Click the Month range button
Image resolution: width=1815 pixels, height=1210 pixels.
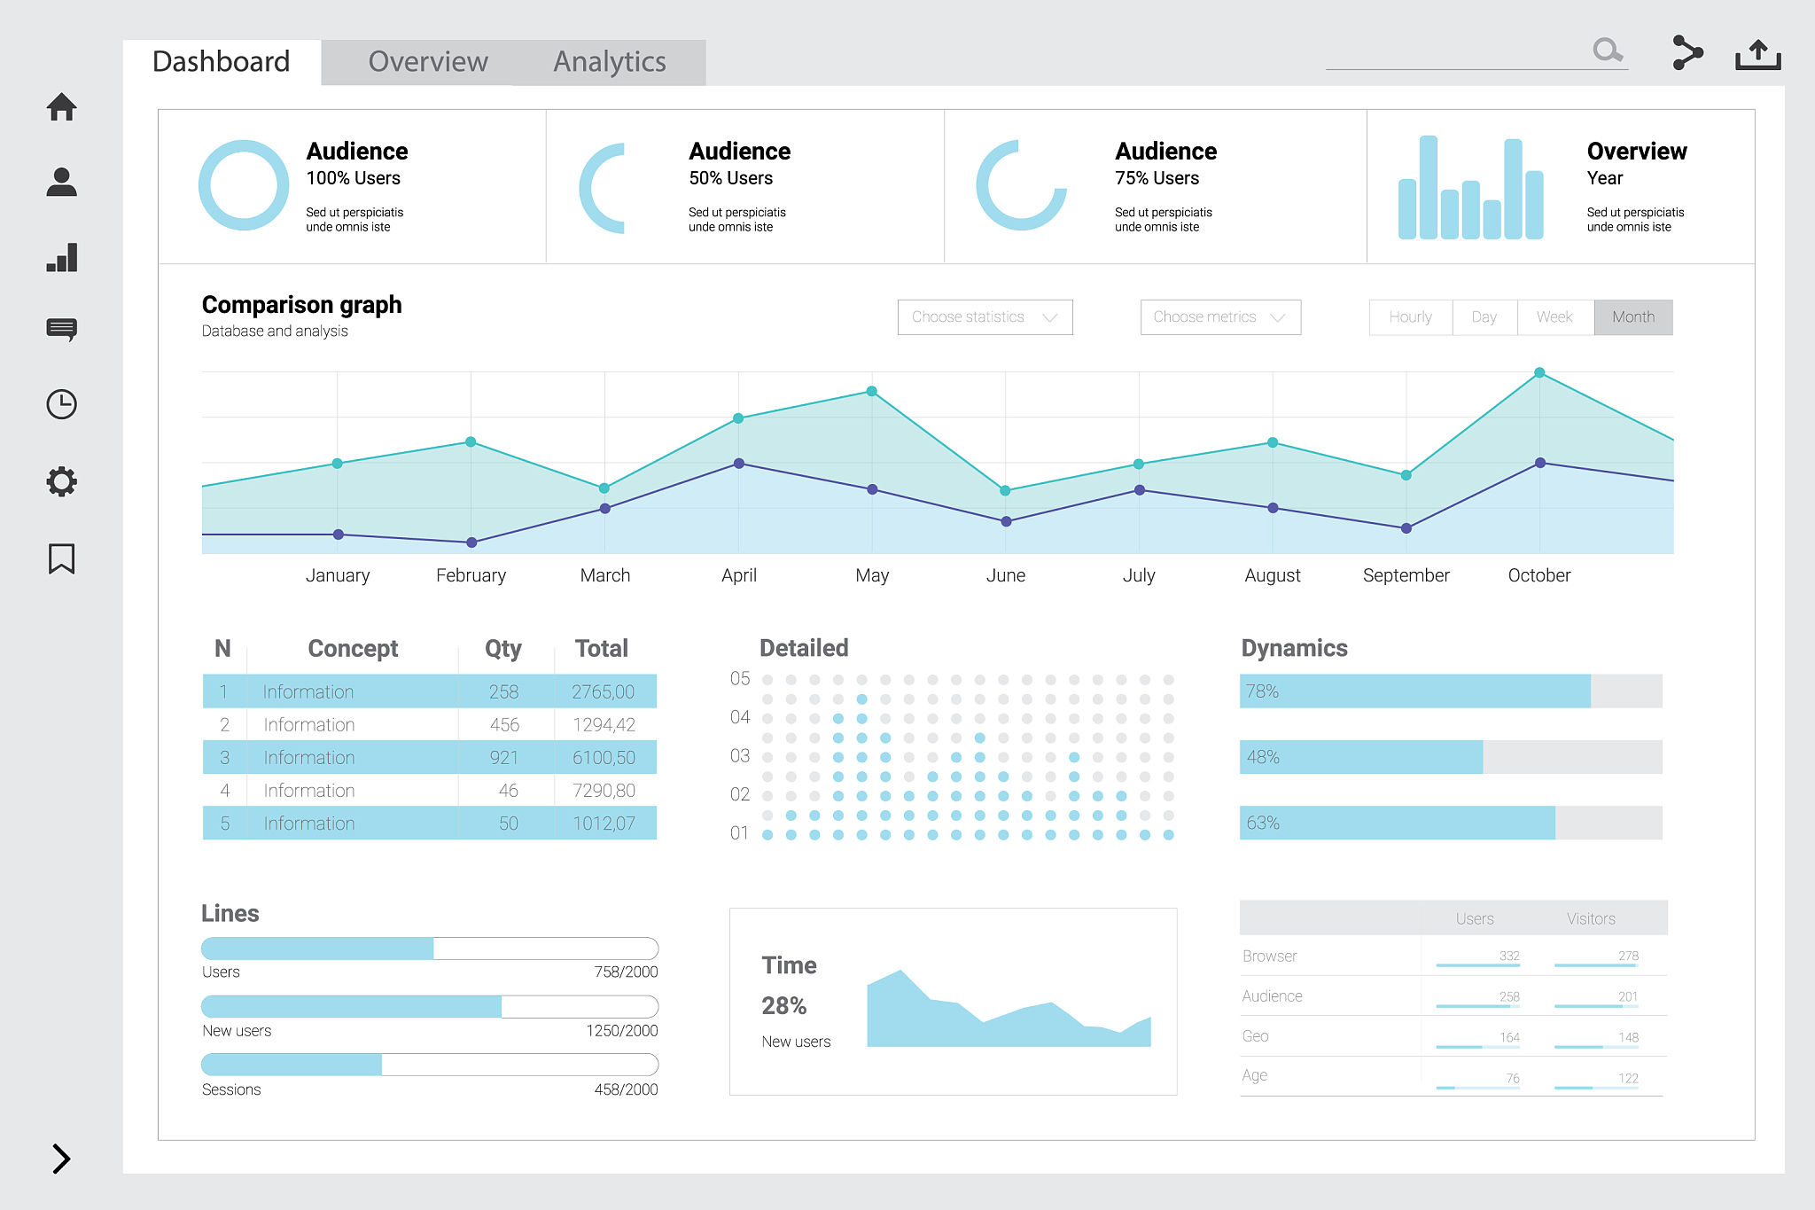tap(1633, 317)
